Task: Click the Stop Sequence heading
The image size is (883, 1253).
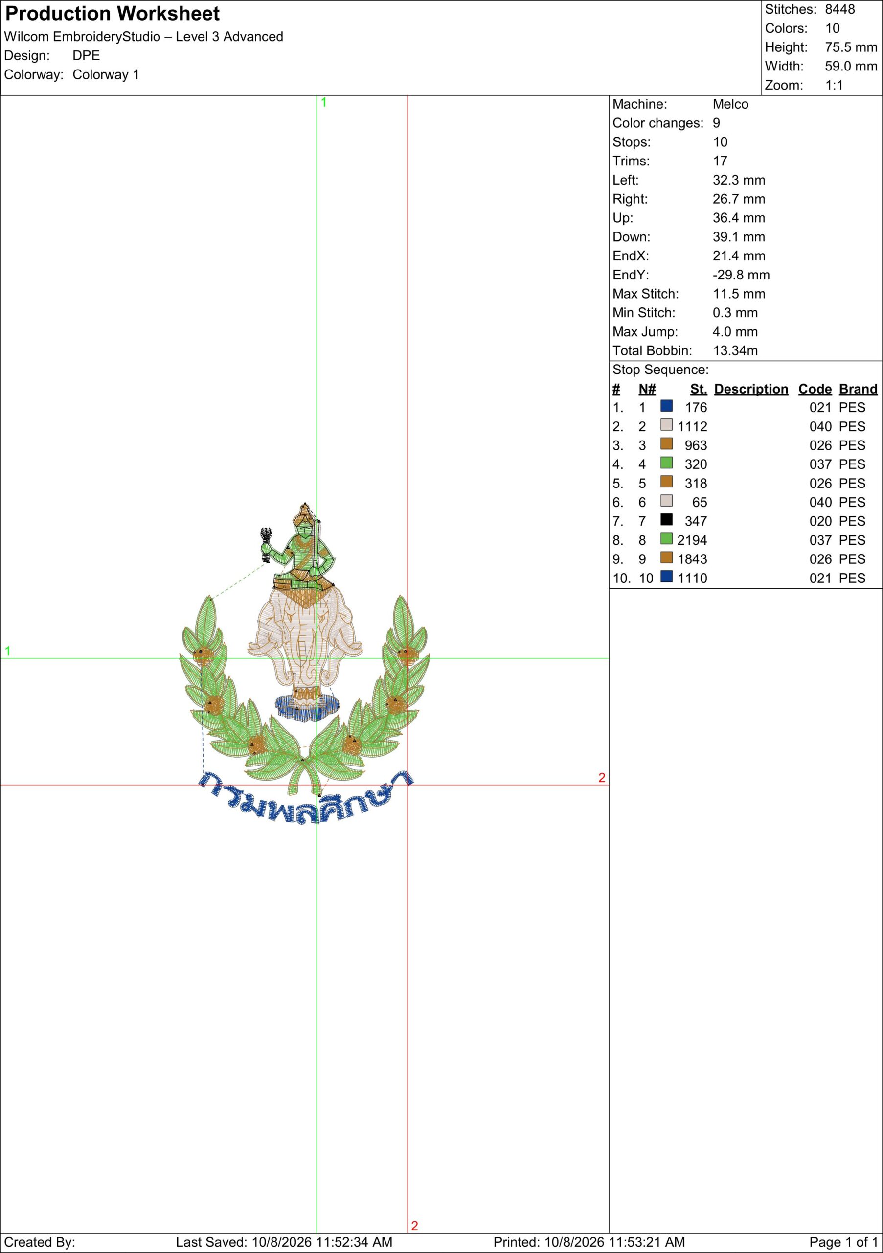Action: click(660, 370)
